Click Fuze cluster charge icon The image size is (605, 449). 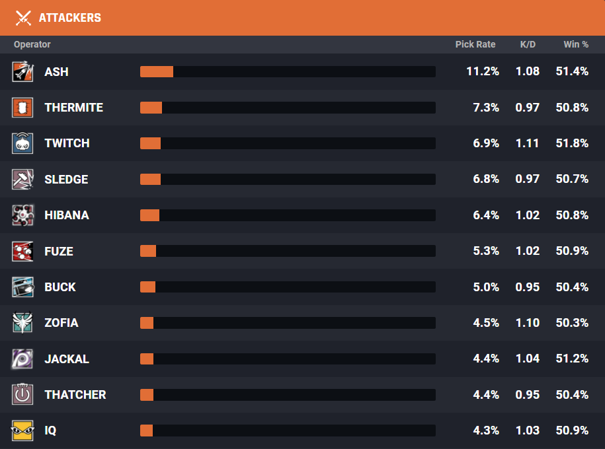(x=22, y=252)
